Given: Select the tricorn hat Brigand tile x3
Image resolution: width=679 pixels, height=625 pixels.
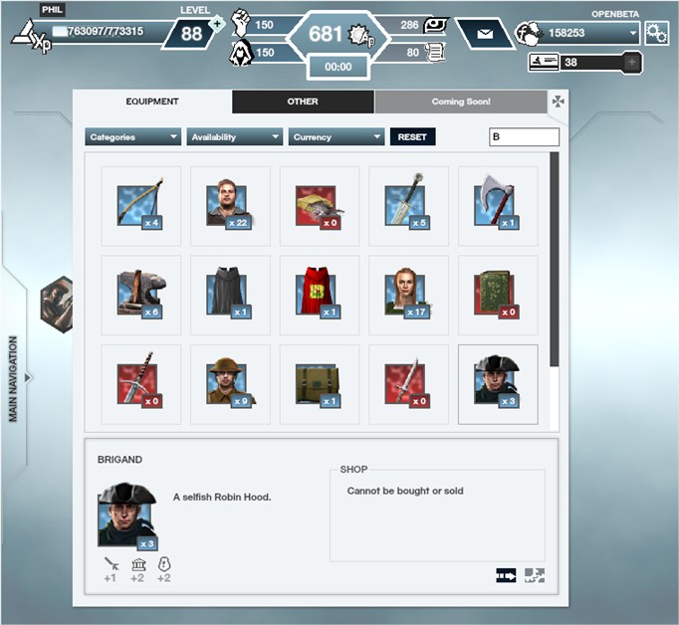Looking at the screenshot, I should 498,384.
